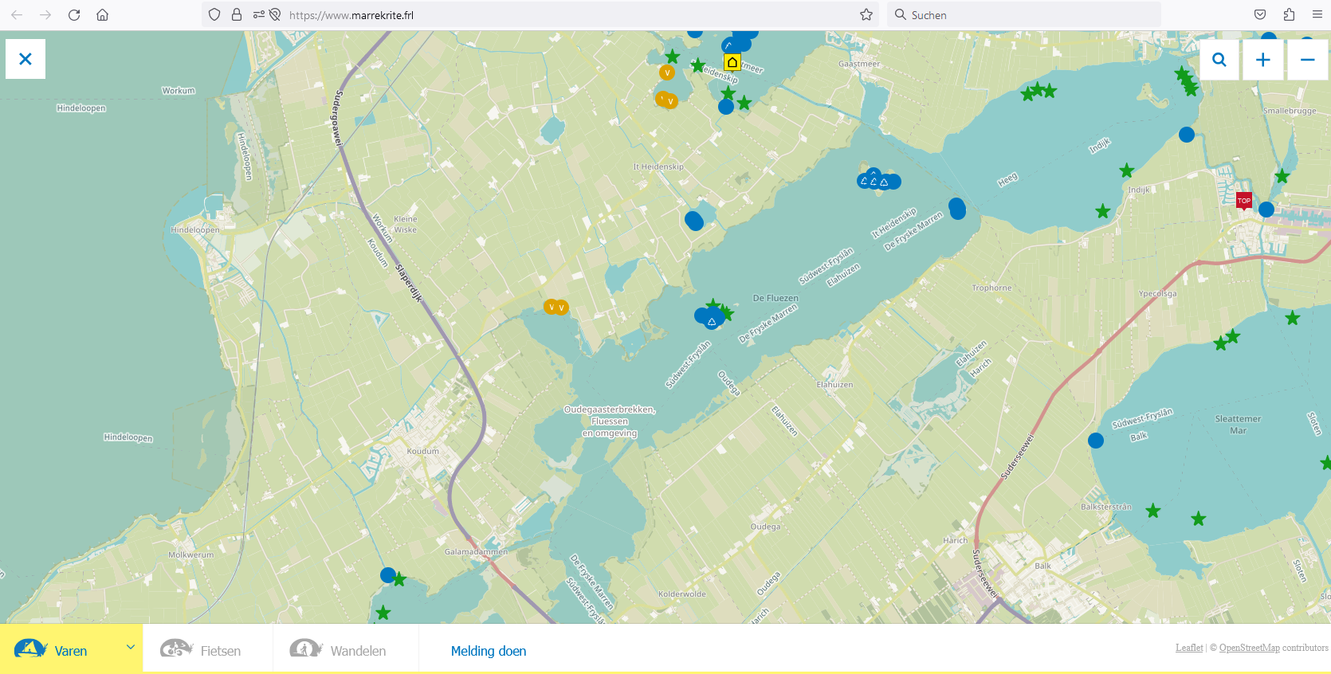Click the yellow house marker icon
The width and height of the screenshot is (1331, 674).
coord(732,62)
